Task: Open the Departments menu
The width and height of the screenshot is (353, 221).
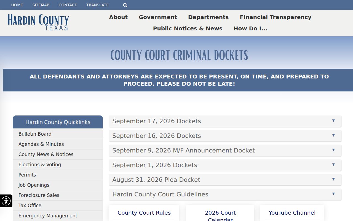Action: tap(208, 17)
